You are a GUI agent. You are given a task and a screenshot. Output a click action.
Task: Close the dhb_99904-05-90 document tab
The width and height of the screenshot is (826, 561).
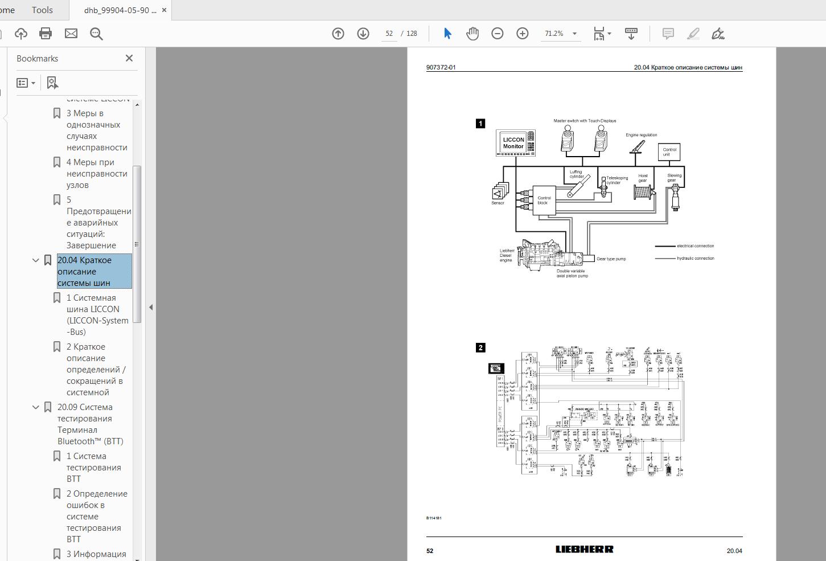coord(165,10)
